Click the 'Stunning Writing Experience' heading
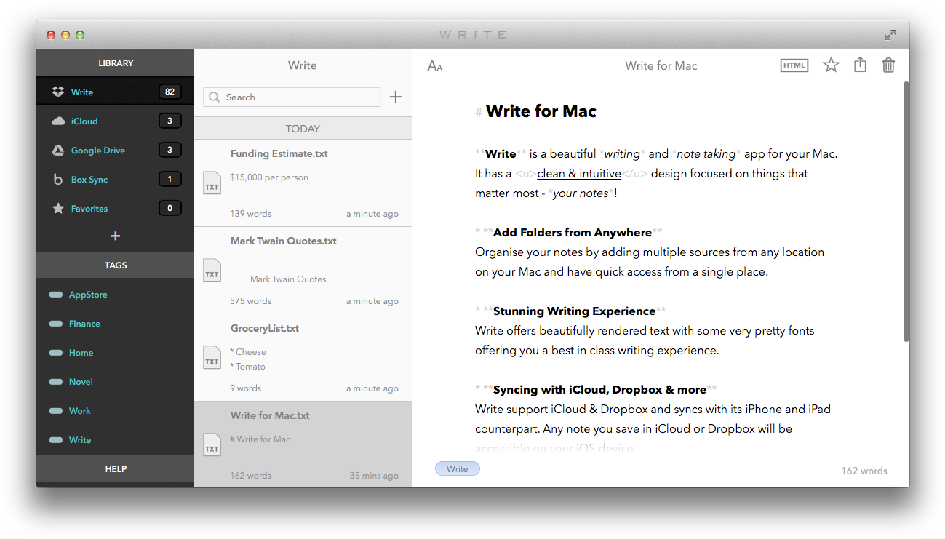 coord(575,311)
